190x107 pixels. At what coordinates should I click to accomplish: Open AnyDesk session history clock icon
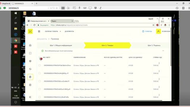tap(177, 8)
